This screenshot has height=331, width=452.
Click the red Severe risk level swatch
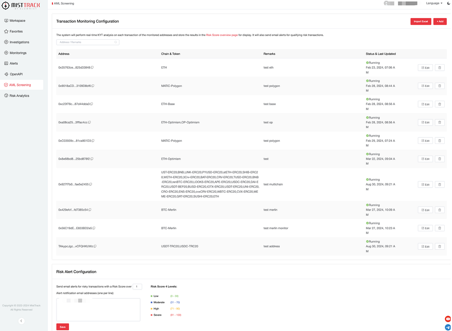[152, 315]
